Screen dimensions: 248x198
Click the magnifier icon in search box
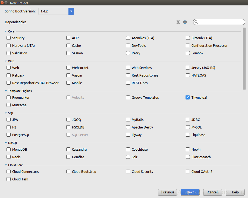click(196, 22)
